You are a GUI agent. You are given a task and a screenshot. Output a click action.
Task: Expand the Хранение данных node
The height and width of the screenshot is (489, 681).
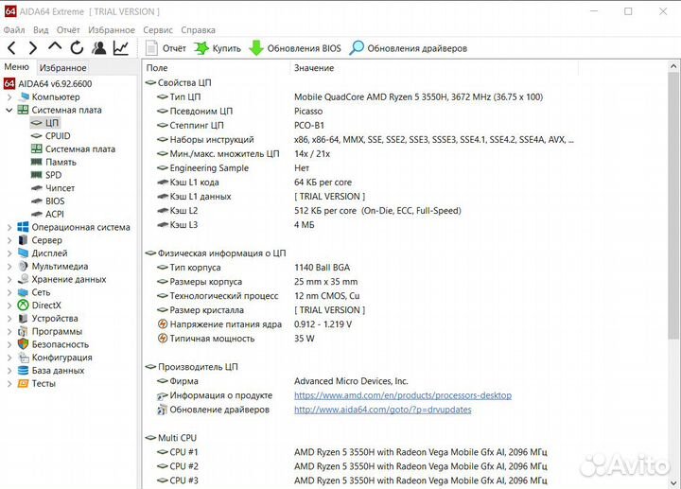tap(9, 279)
